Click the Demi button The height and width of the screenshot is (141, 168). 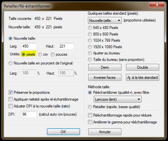105,67
